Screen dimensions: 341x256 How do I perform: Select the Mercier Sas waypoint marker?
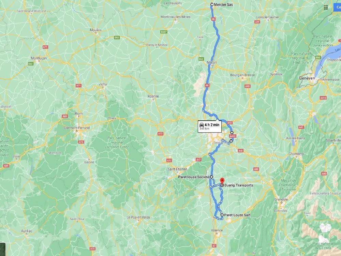212,4
